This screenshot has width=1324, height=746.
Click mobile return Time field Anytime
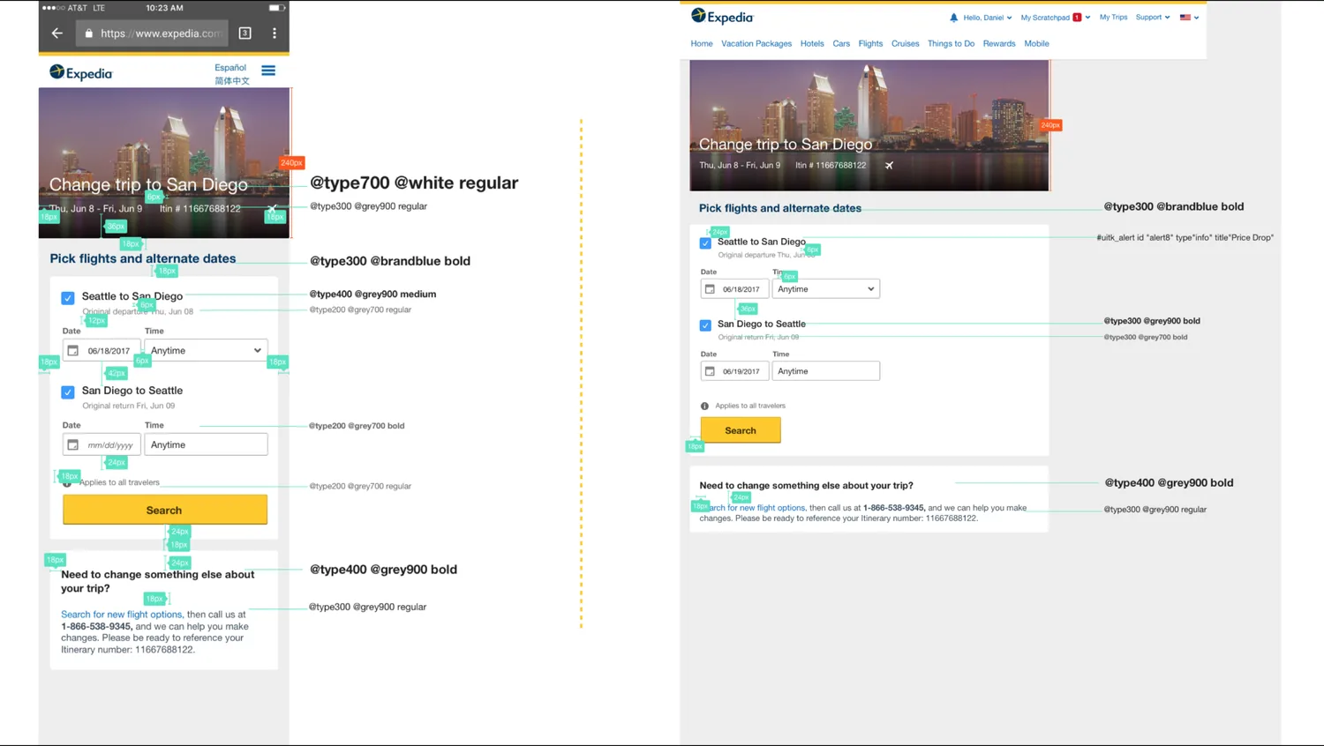[206, 444]
